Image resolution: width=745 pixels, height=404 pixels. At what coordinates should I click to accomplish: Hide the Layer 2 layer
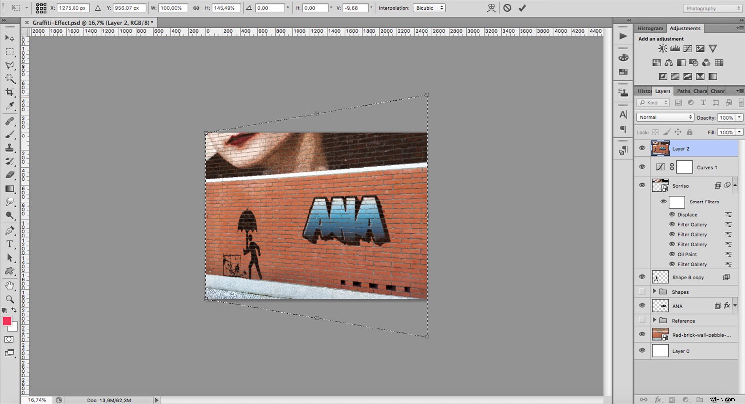[x=642, y=148]
